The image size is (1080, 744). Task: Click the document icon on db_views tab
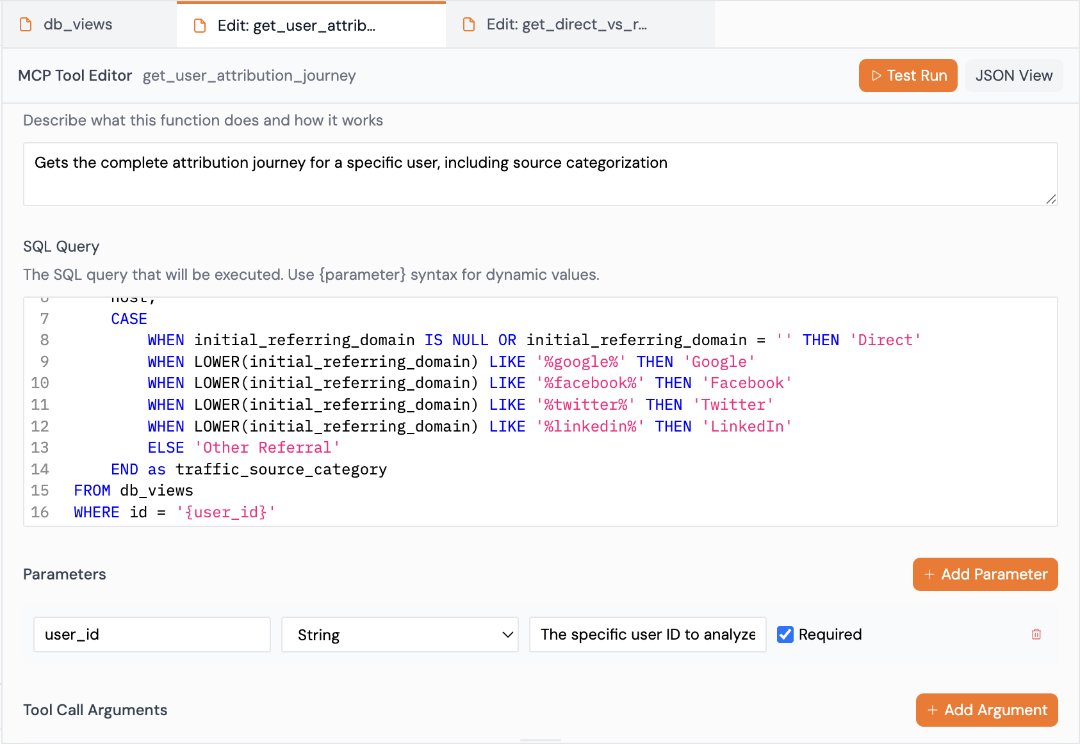click(x=26, y=24)
